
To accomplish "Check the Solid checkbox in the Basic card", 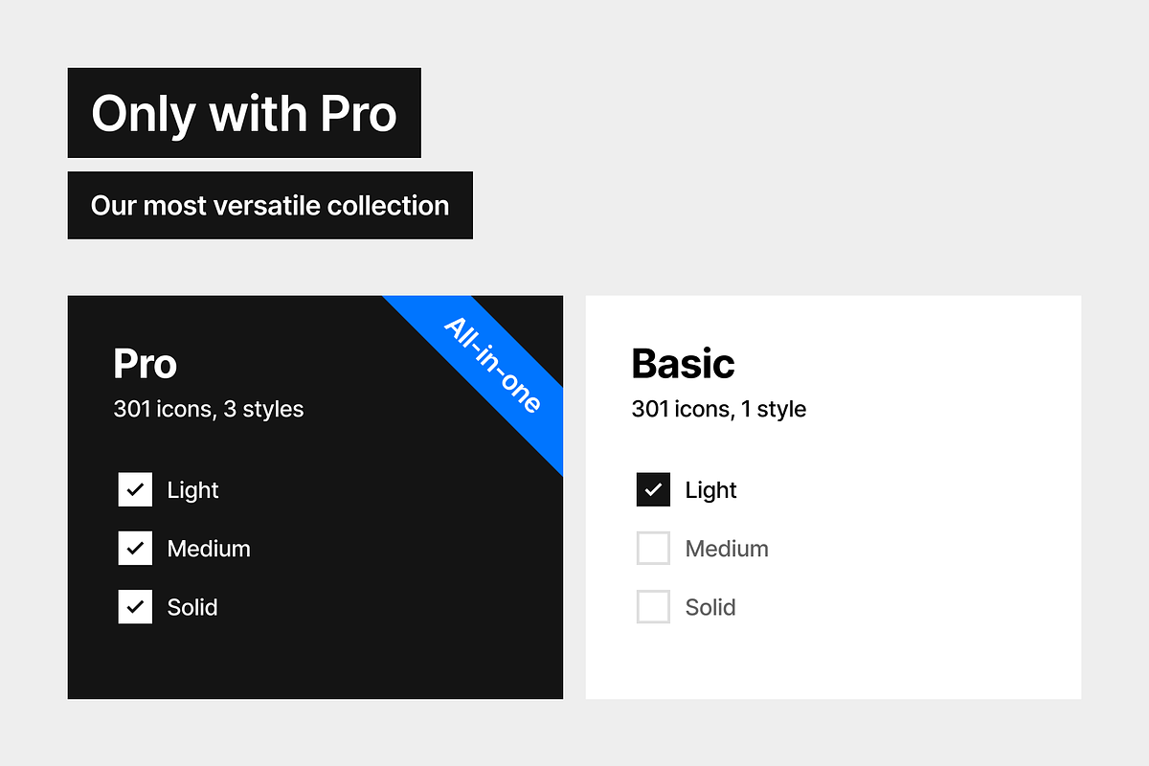I will coord(653,606).
